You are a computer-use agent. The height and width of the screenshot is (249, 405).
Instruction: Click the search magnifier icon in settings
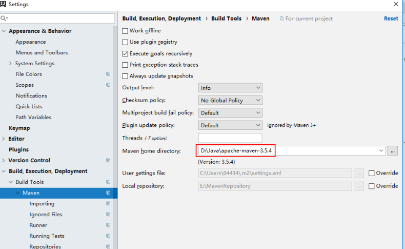tap(4, 18)
